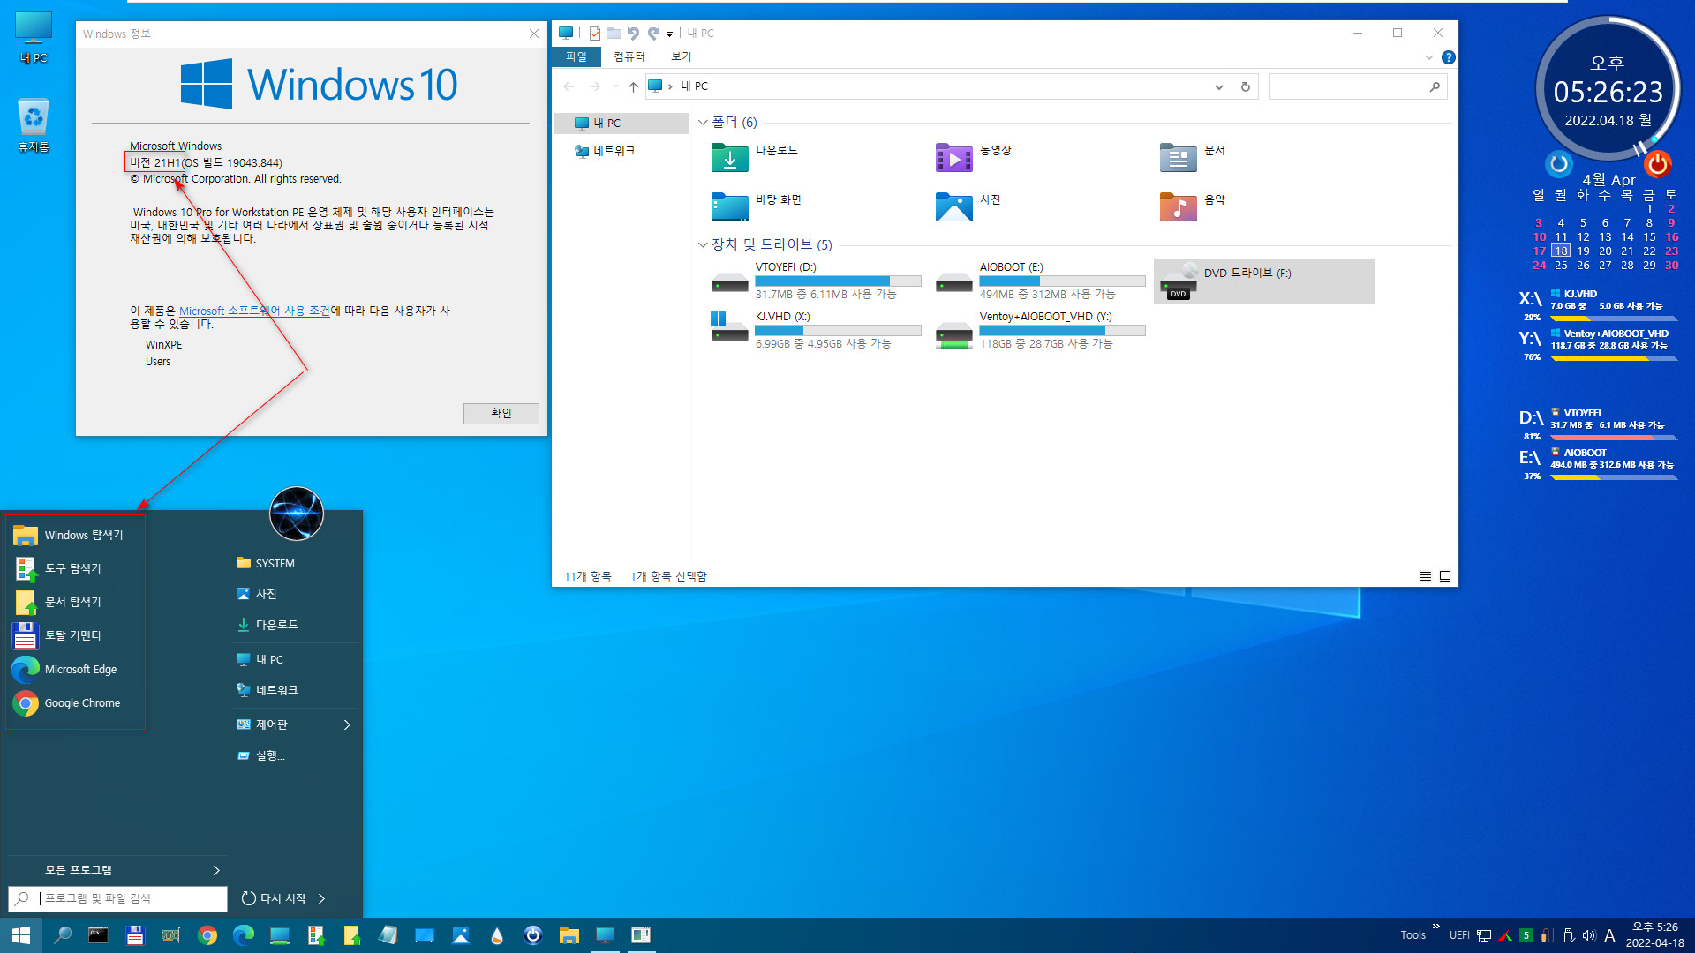The height and width of the screenshot is (953, 1695).
Task: Click the blue restart widget button
Action: (1559, 164)
